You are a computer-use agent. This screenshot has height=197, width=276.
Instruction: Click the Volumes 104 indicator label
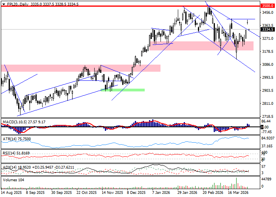13,180
